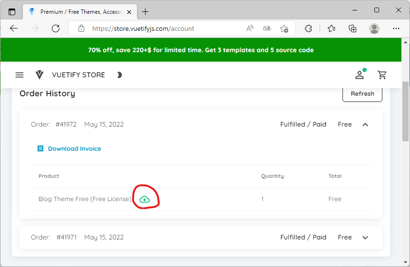Go back to previous page
This screenshot has height=267, width=410.
pos(14,28)
